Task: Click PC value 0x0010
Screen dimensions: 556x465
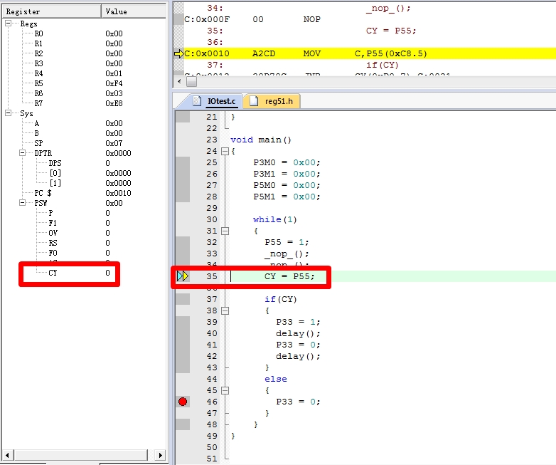Action: (118, 193)
